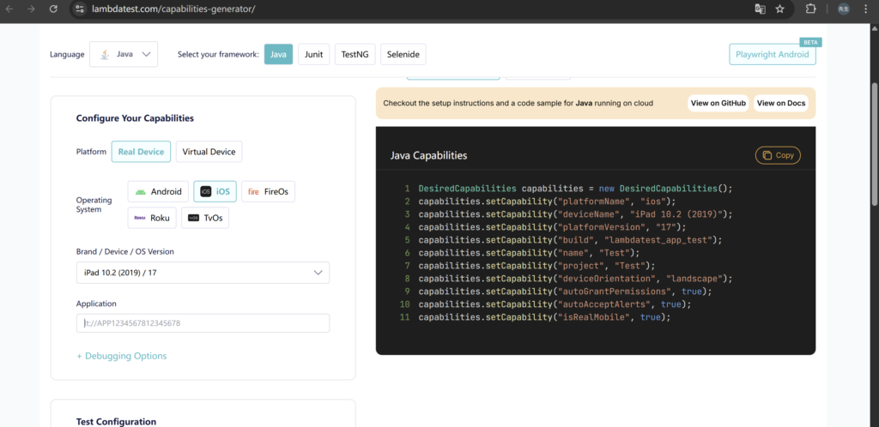Select the Junit framework tab
This screenshot has height=427, width=879.
coord(314,54)
